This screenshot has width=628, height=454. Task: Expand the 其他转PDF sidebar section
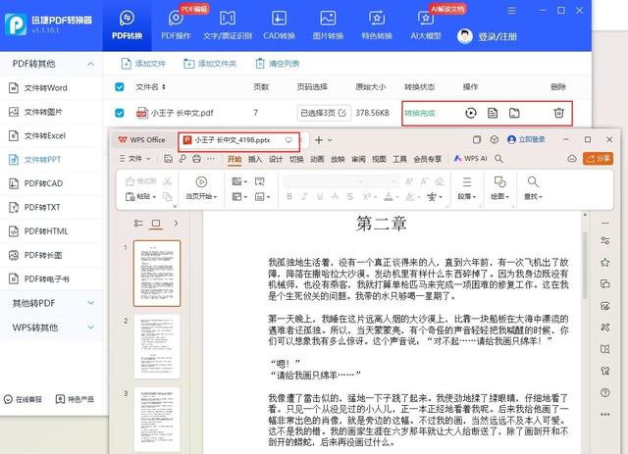51,303
